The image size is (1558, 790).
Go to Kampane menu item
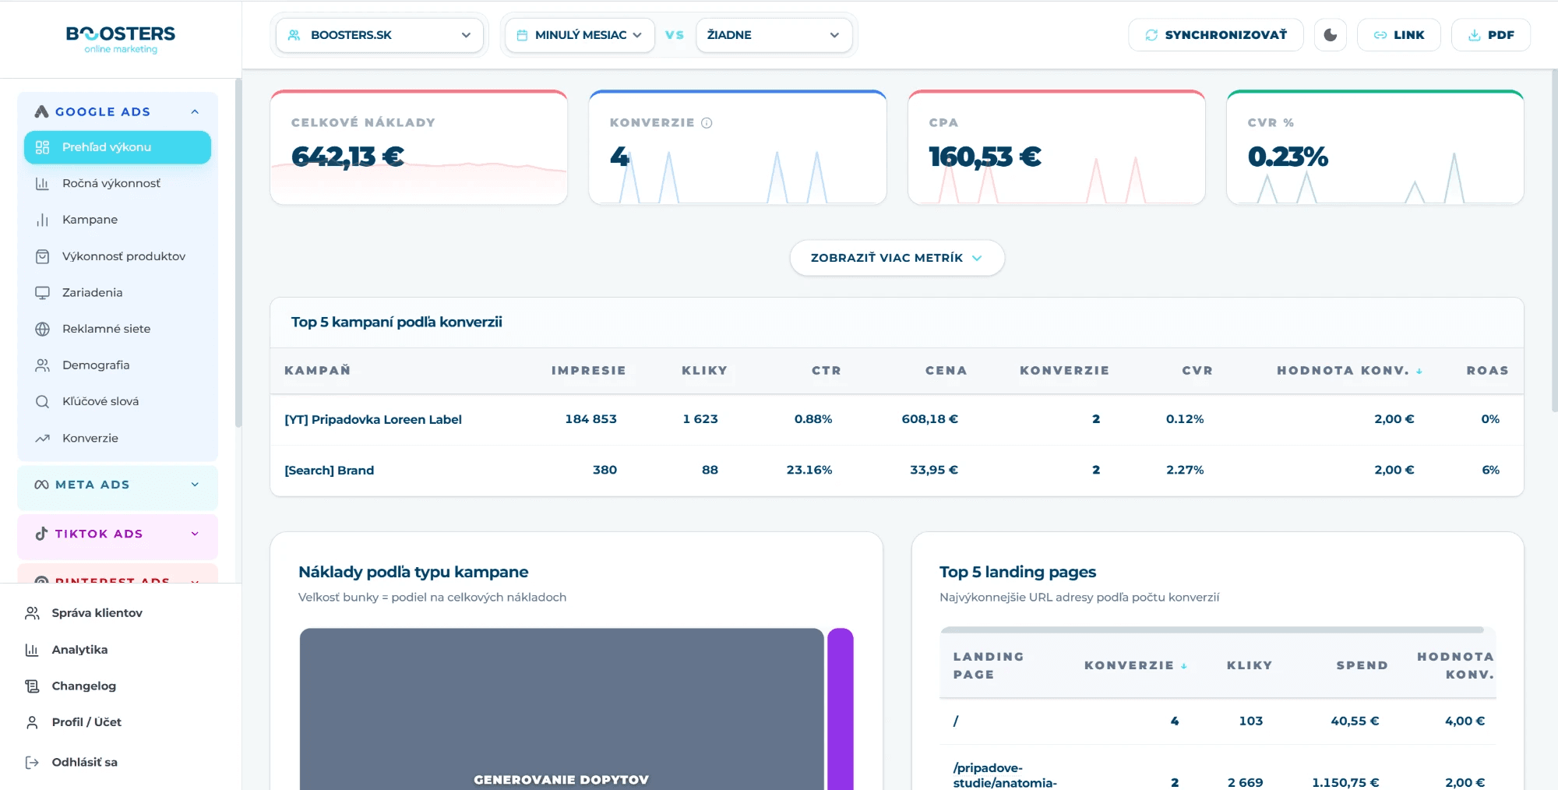[118, 220]
